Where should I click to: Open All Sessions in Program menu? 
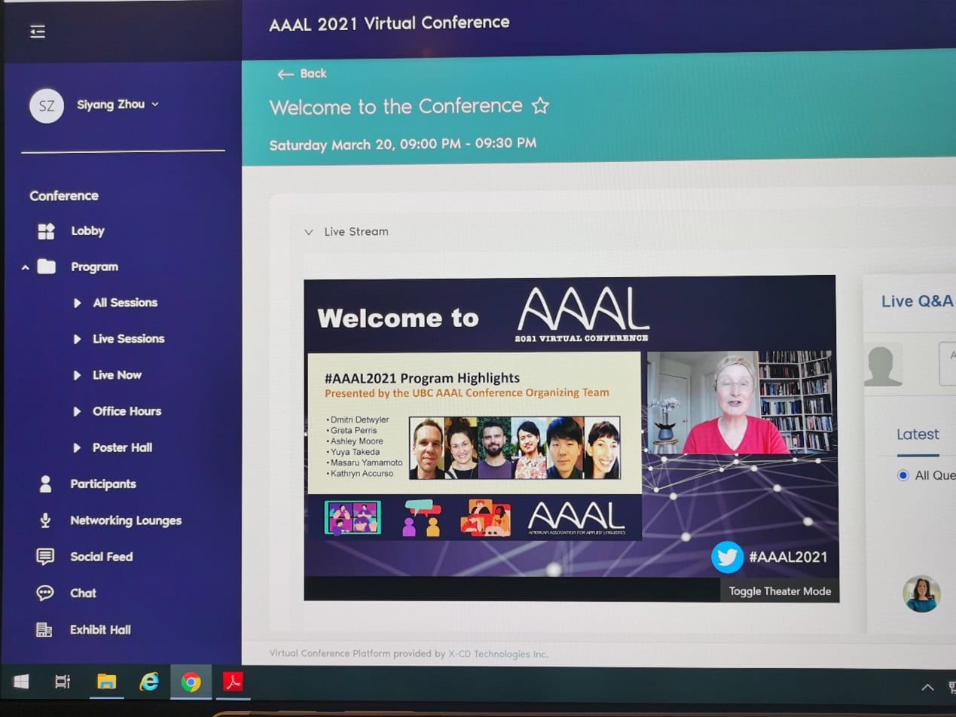[125, 303]
